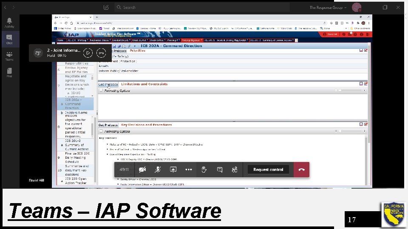
Task: Open Other bookmarks folder in browser
Action: [360, 28]
